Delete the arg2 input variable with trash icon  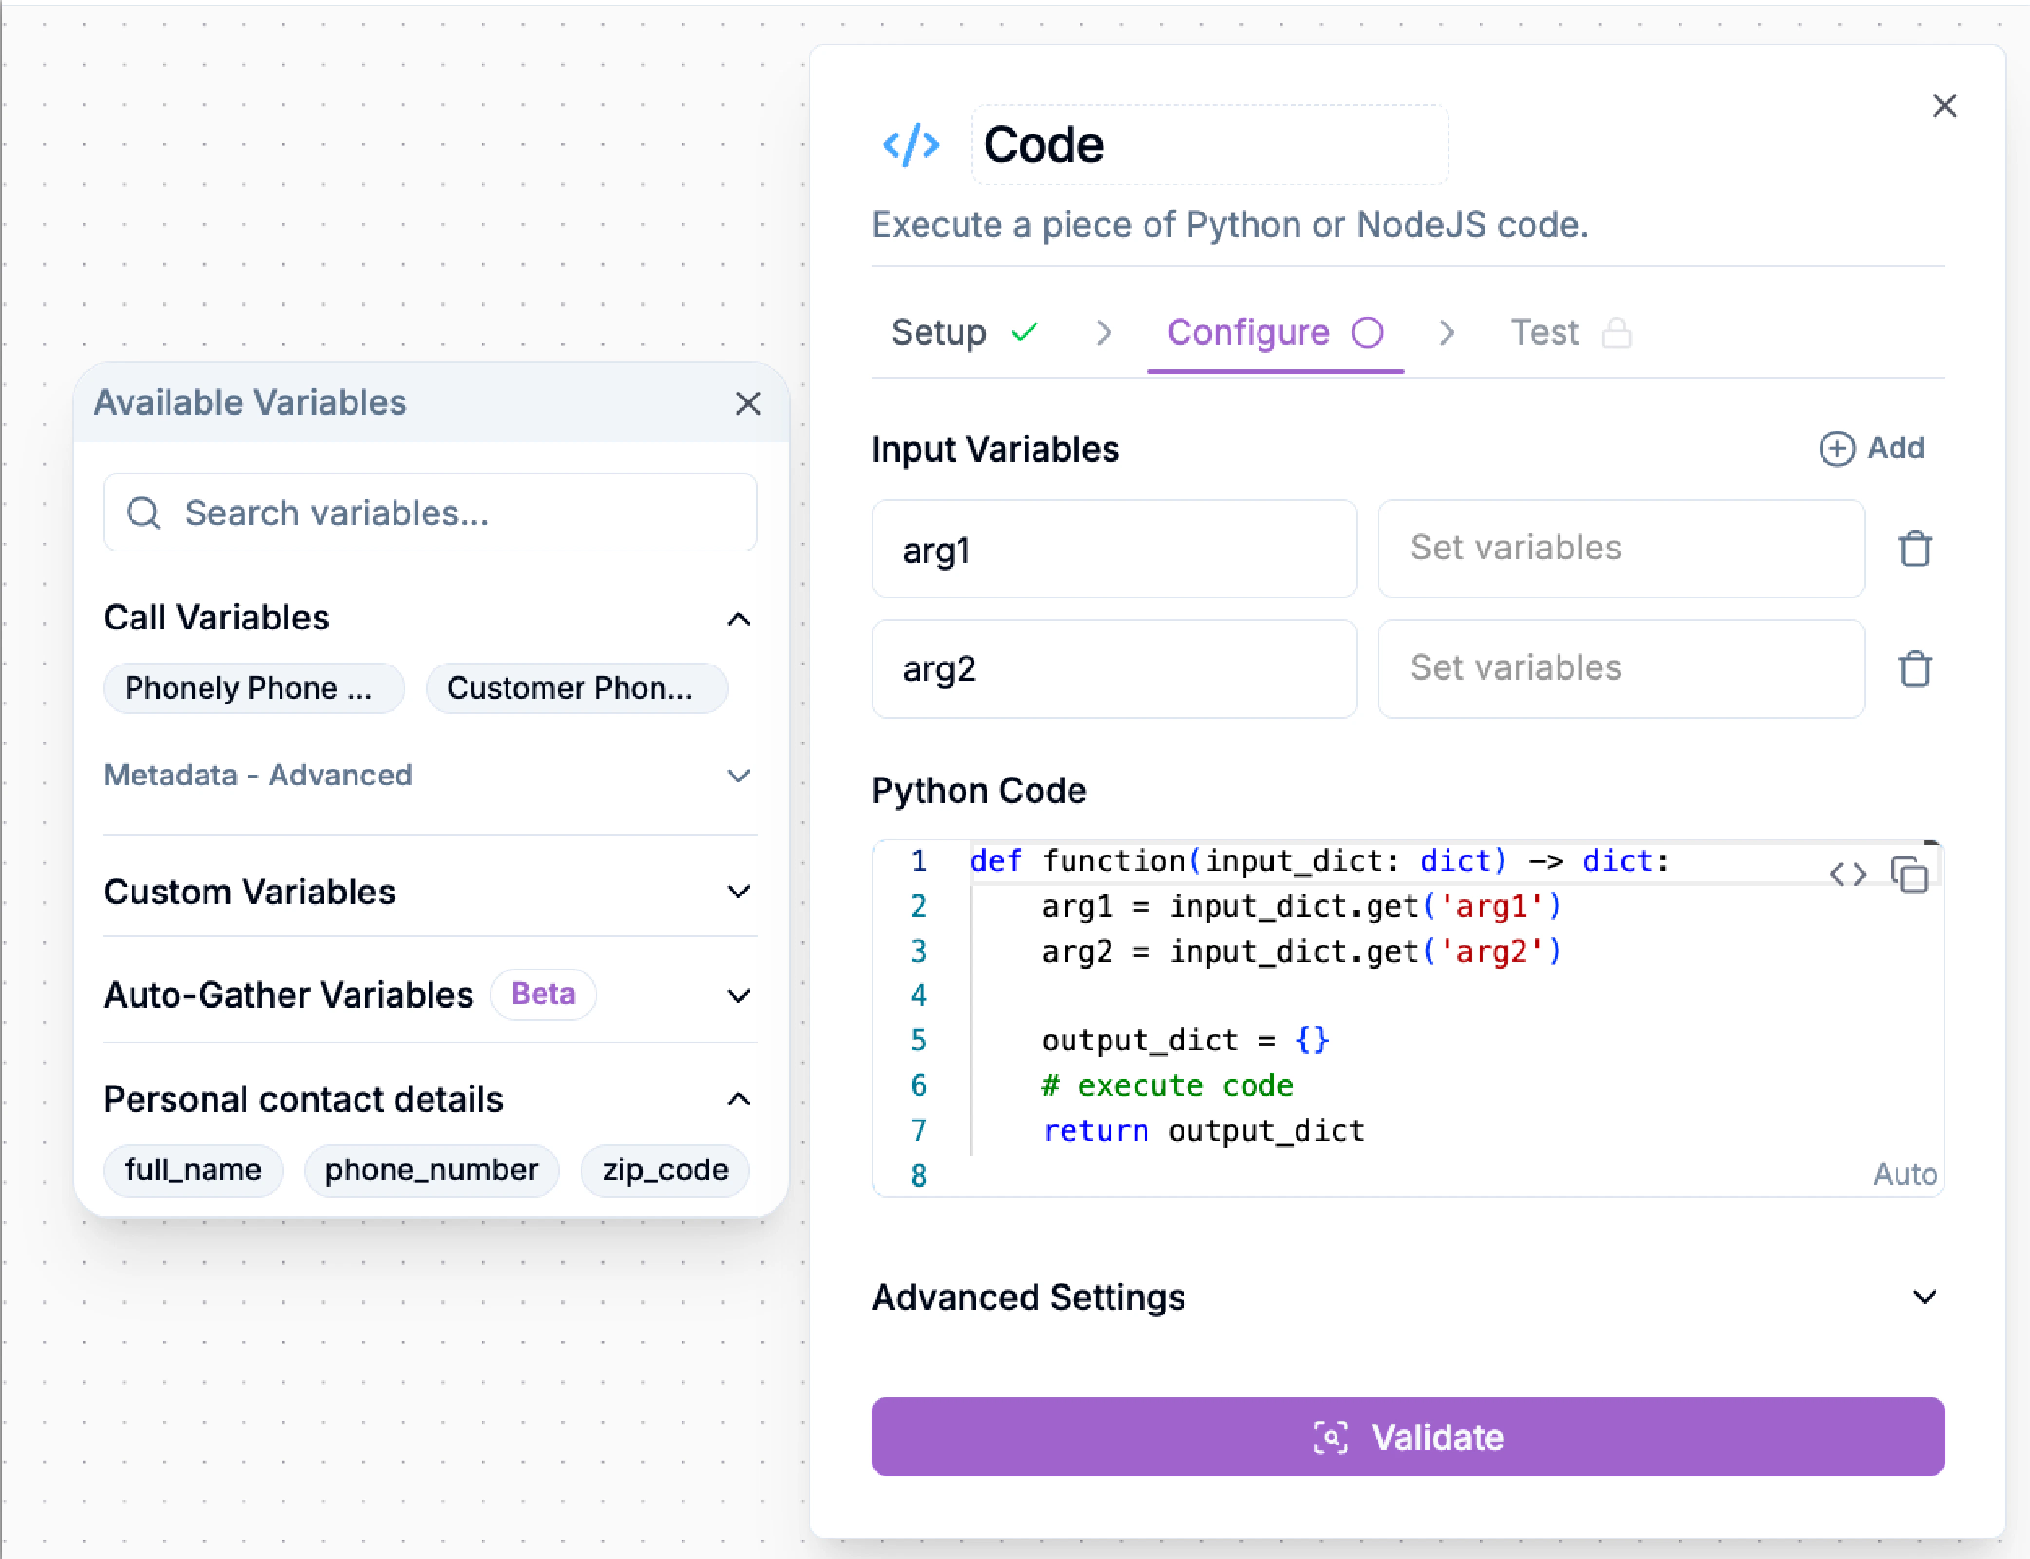(1914, 669)
